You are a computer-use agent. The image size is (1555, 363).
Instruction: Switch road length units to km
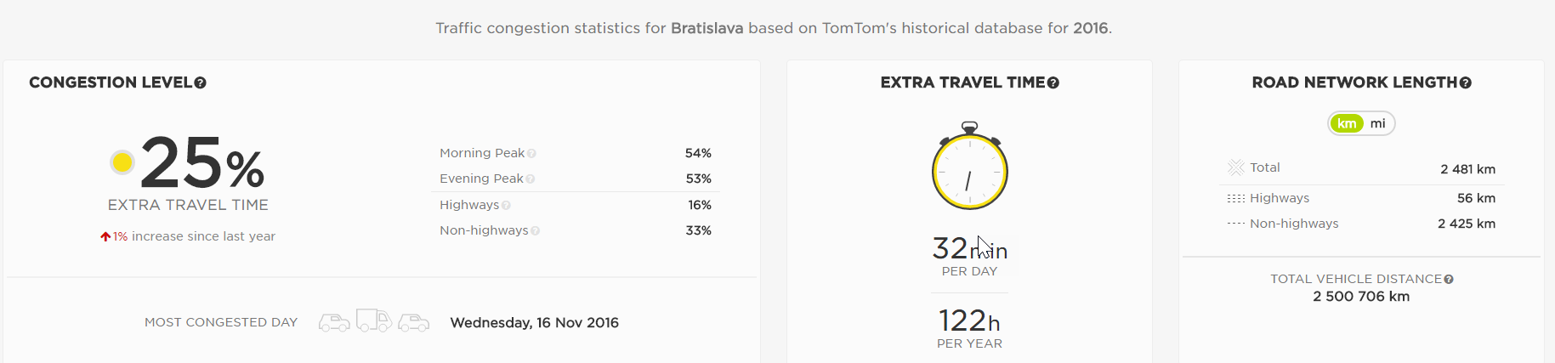1347,124
